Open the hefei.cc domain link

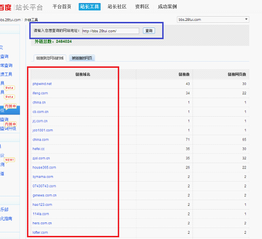[38, 149]
